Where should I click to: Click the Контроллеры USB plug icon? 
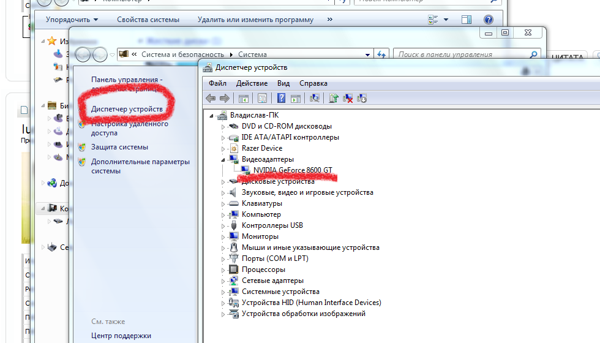click(234, 225)
